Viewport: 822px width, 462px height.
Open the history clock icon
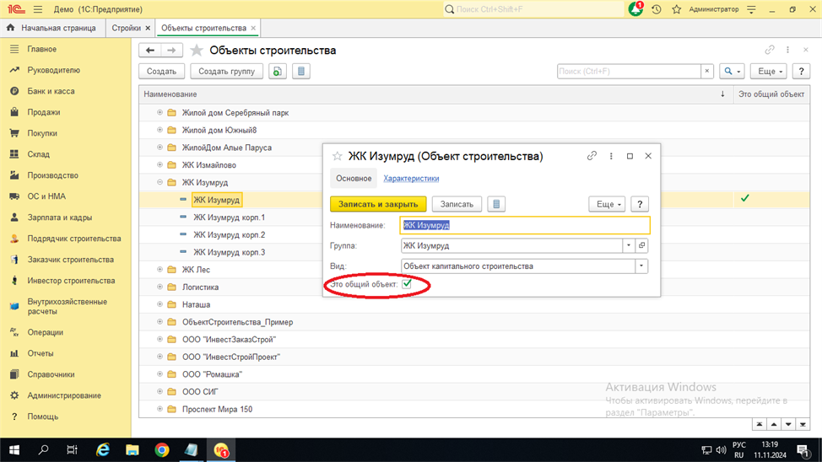tap(657, 9)
